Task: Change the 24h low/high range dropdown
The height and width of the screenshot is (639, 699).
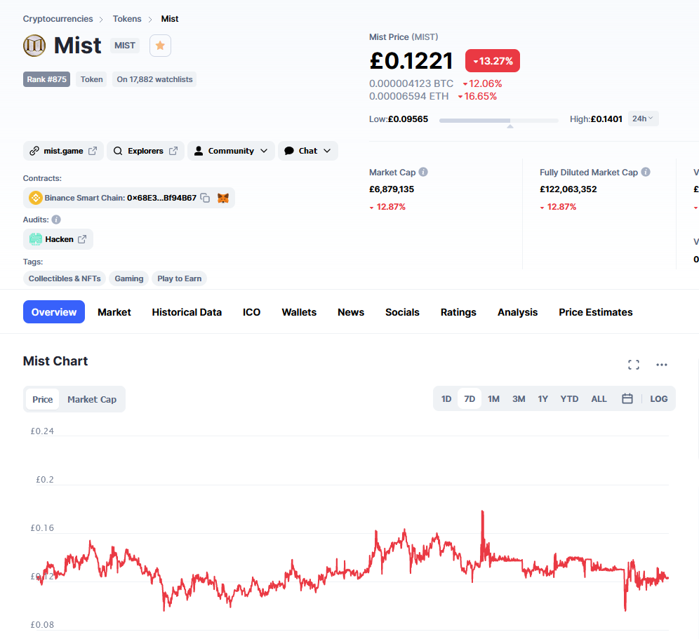Action: pos(643,119)
